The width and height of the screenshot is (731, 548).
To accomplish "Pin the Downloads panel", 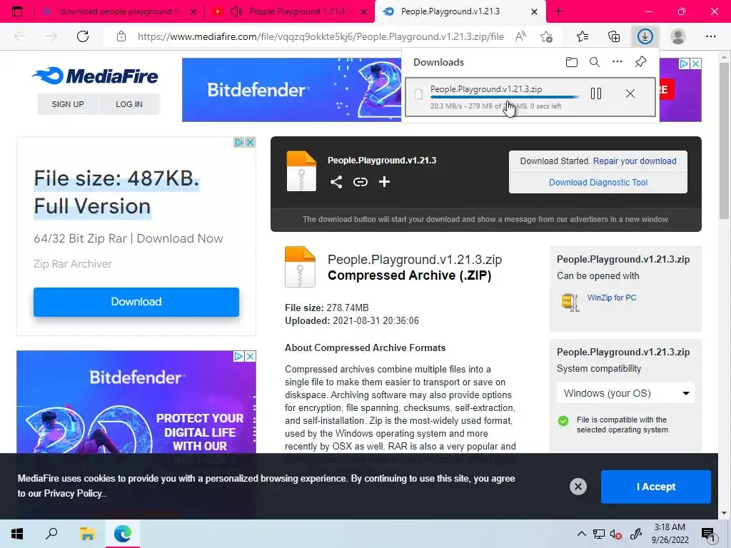I will [640, 62].
